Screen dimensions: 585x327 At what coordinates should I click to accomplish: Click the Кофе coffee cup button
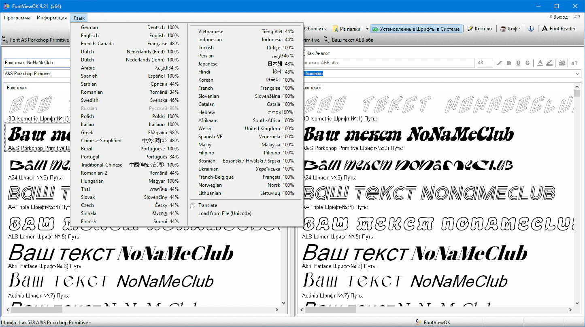[510, 29]
